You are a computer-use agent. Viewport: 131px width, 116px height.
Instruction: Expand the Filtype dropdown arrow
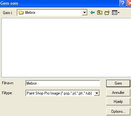(97, 93)
